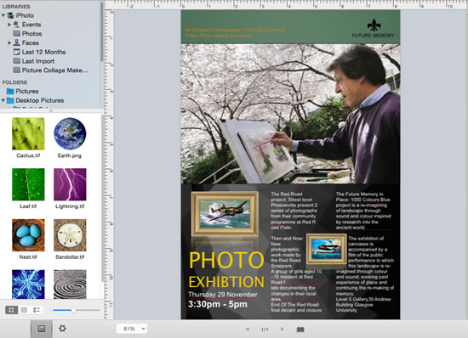Select Events in library list
468x338 pixels.
[31, 25]
